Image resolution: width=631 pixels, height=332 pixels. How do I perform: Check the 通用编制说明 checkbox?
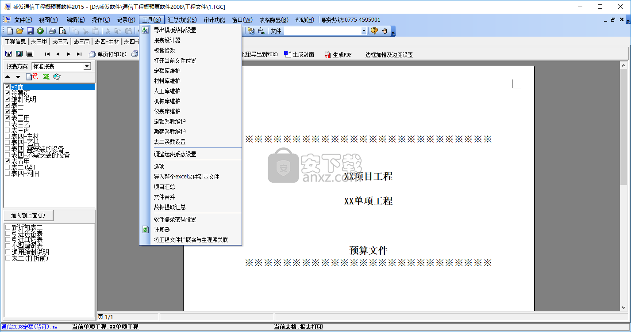(7, 252)
